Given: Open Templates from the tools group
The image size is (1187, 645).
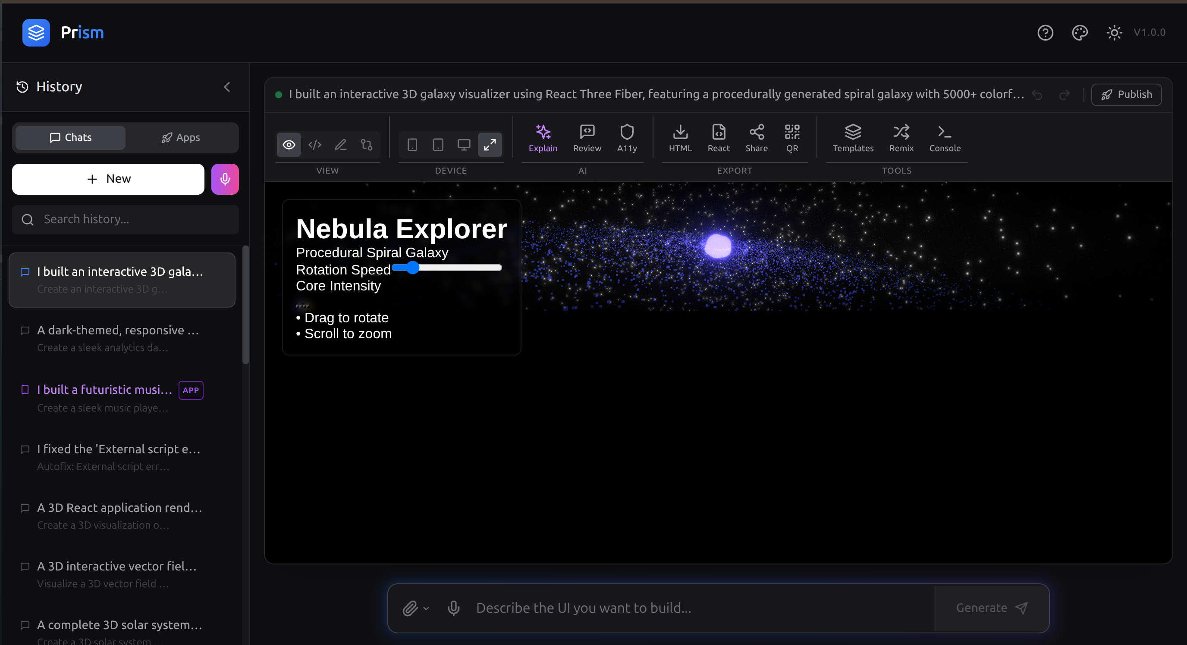Looking at the screenshot, I should tap(852, 133).
